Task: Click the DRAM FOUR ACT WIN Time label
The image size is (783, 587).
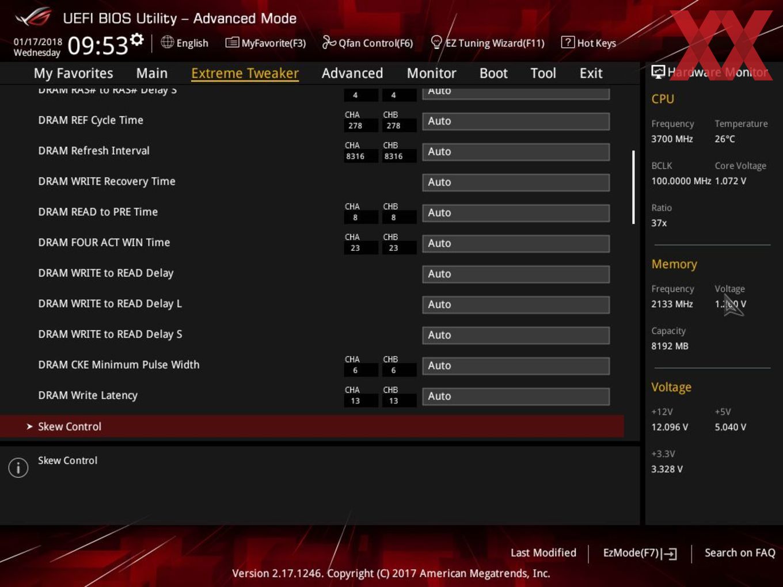Action: [x=104, y=242]
